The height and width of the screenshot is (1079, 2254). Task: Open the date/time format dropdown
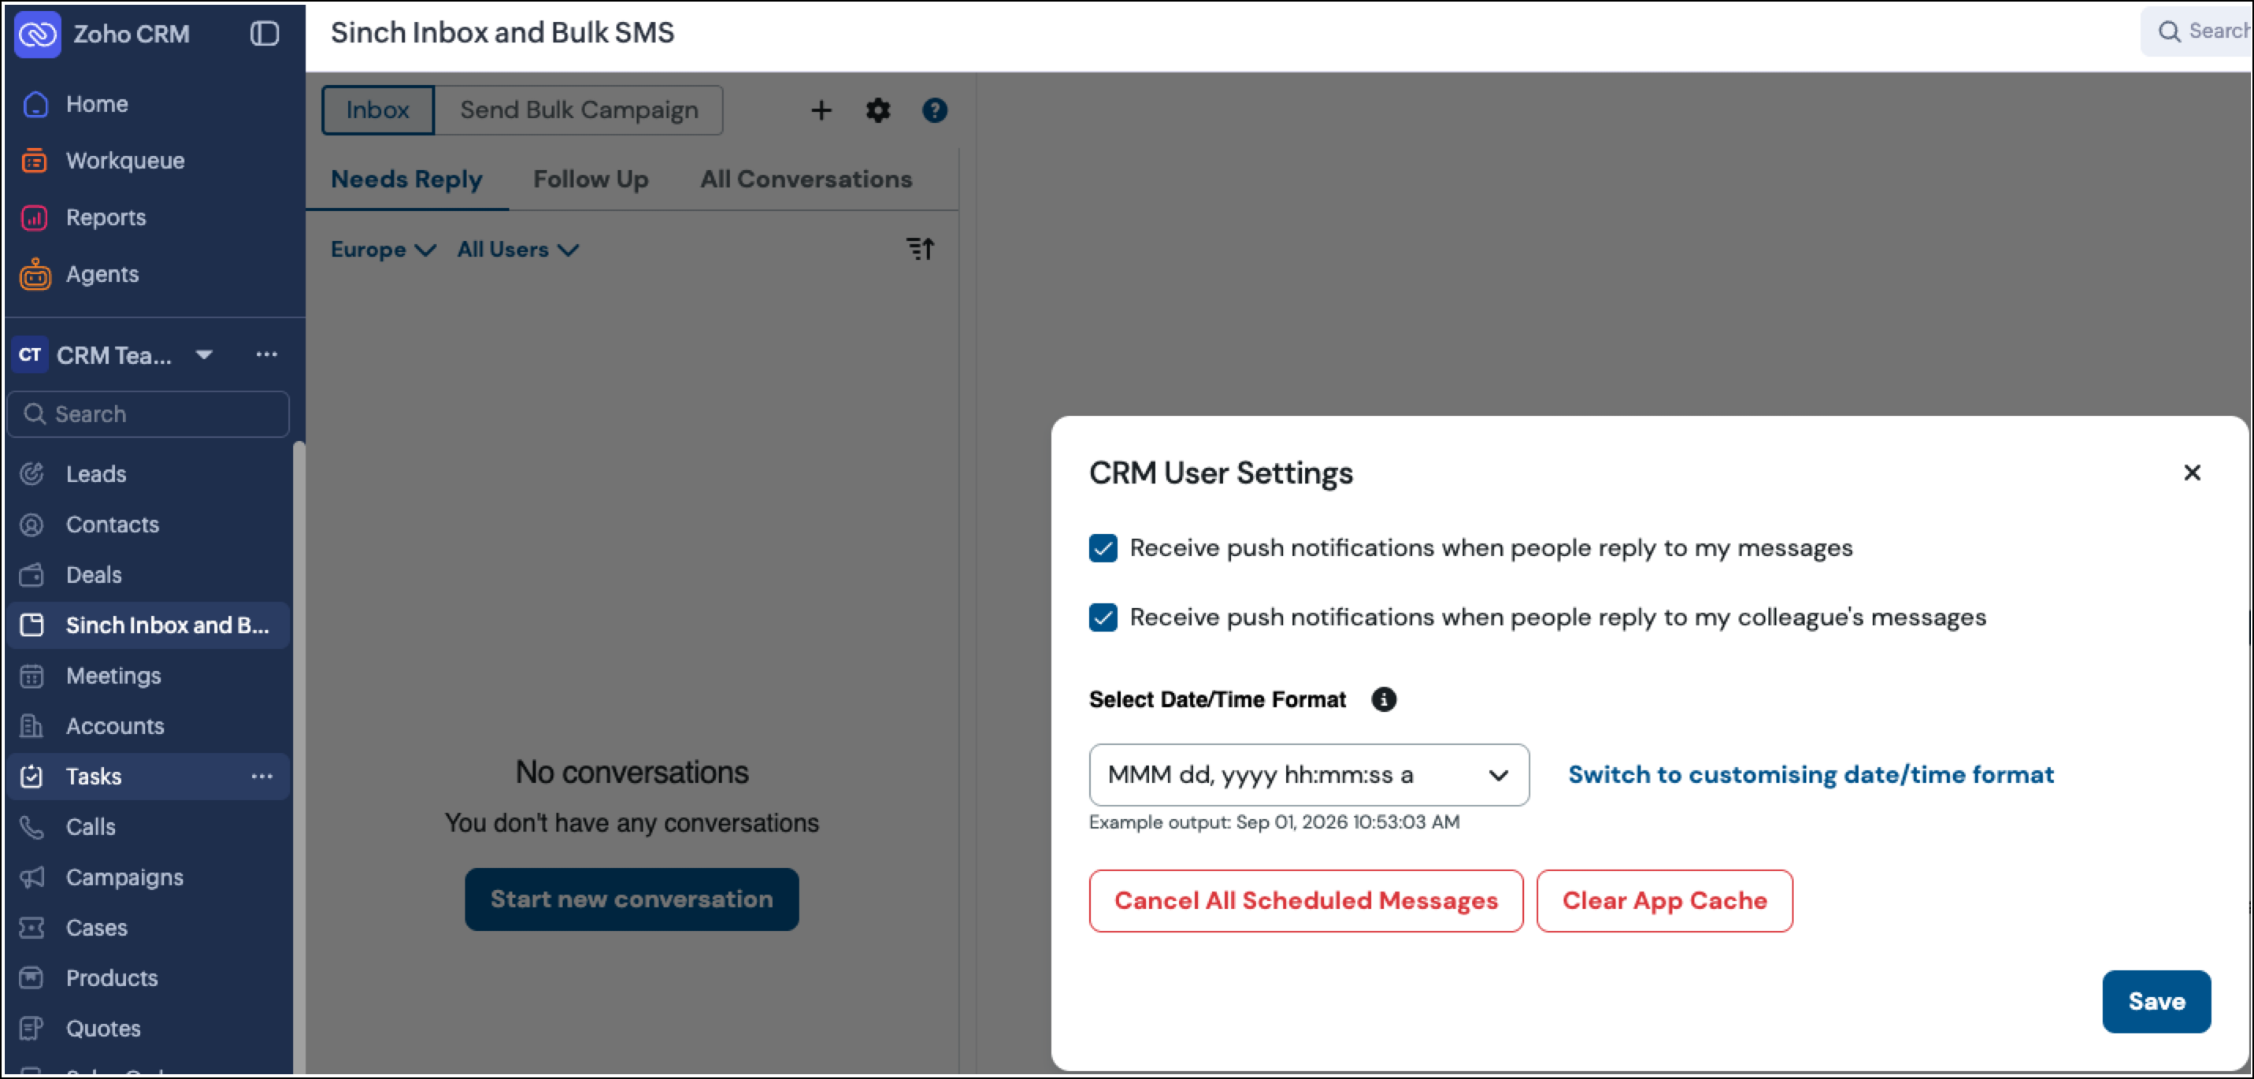pyautogui.click(x=1309, y=775)
